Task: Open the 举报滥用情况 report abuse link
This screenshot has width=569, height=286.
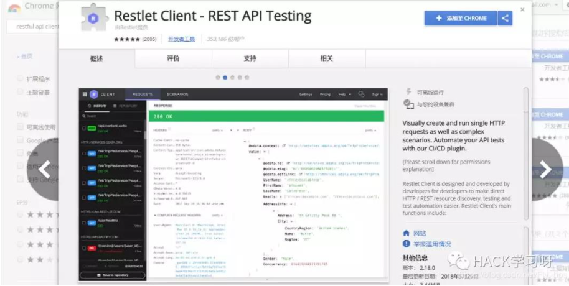Action: click(433, 244)
